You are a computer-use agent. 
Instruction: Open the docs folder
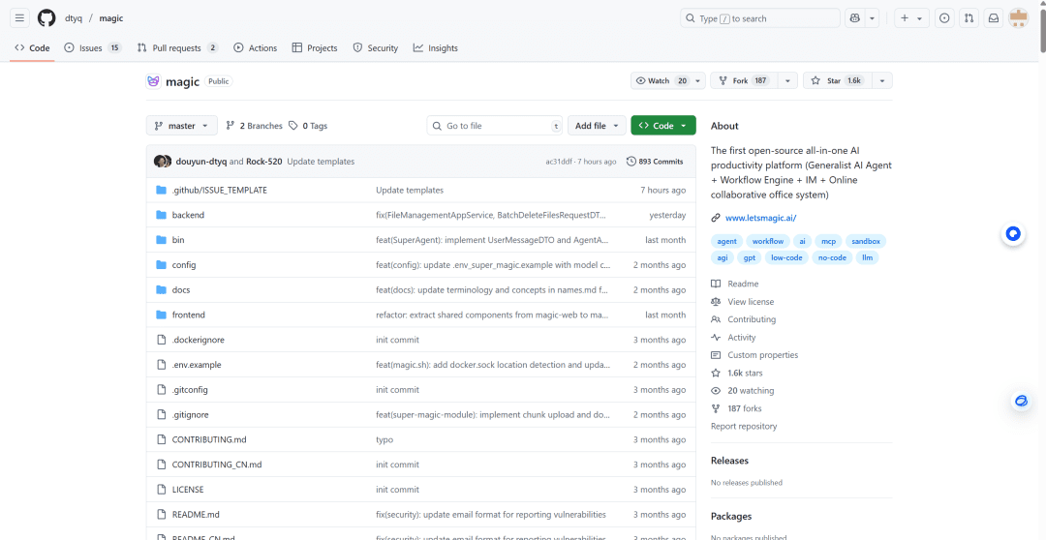tap(181, 290)
